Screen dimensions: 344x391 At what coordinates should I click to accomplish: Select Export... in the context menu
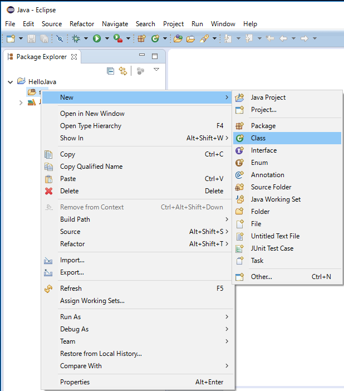pos(137,272)
